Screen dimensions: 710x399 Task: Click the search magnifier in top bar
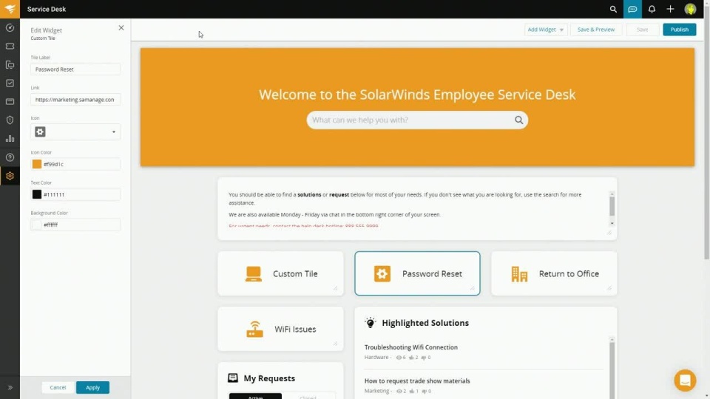[x=613, y=9]
